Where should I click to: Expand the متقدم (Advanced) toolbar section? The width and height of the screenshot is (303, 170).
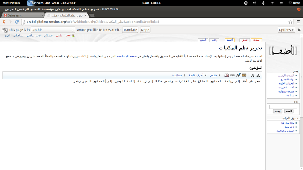point(215,75)
